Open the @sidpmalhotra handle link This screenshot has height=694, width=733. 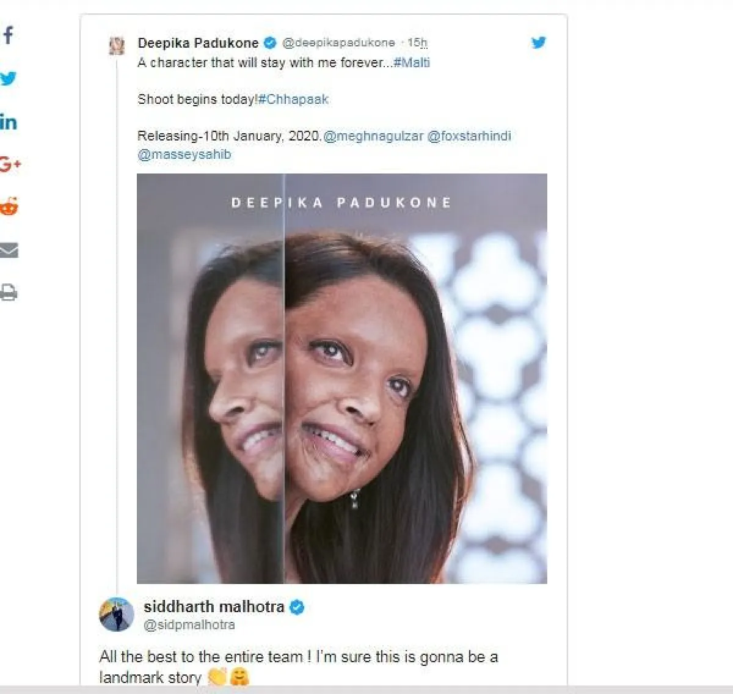point(189,624)
